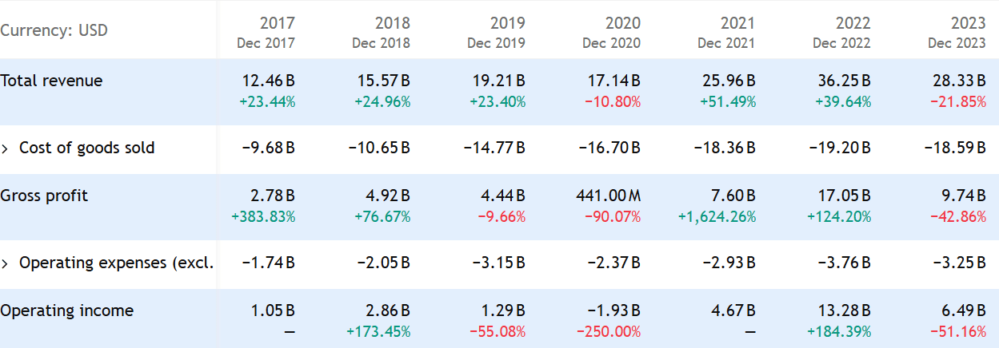Click the Total revenue row label
The image size is (999, 348).
coord(51,81)
